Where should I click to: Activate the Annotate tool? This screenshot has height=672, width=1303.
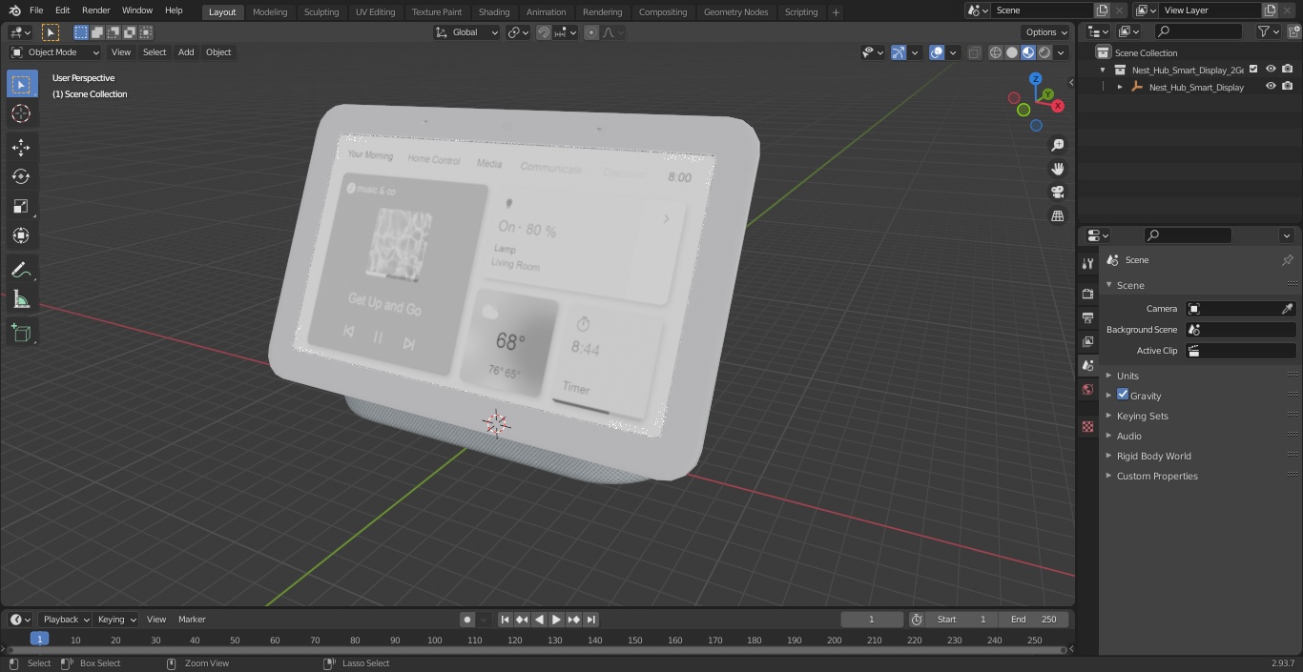(x=21, y=270)
